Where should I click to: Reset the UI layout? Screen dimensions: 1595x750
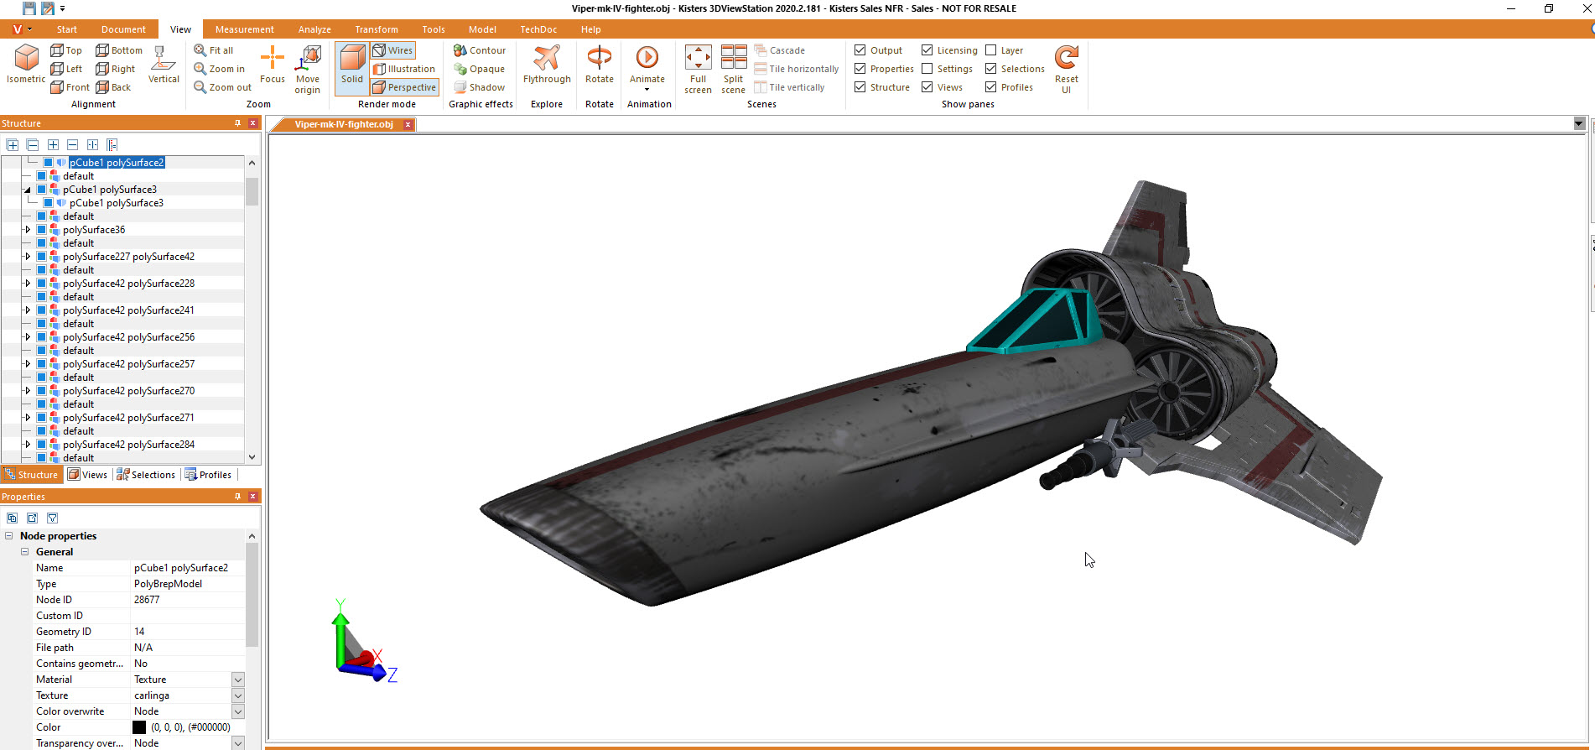(1067, 70)
